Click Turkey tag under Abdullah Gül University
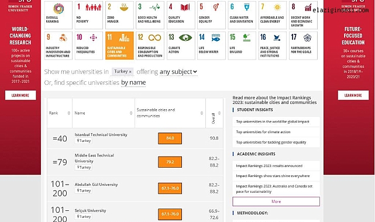This screenshot has height=222, width=375. pos(84,190)
